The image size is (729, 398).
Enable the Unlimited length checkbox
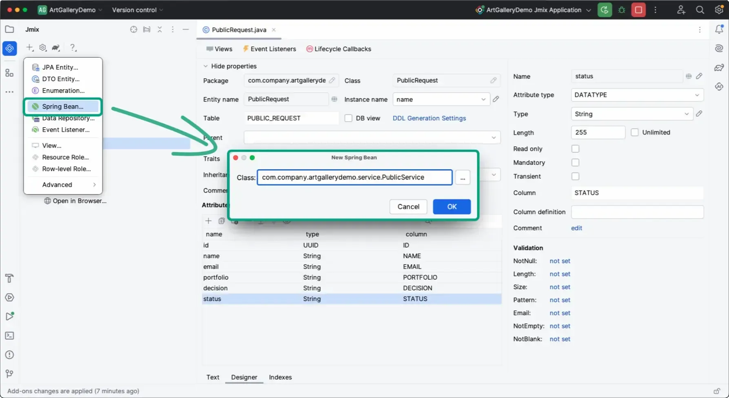(635, 132)
